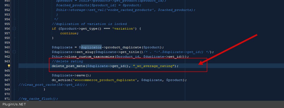Image resolution: width=284 pixels, height=108 pixels.
Task: Click "product_duplicate($product)" call
Action: click(134, 47)
